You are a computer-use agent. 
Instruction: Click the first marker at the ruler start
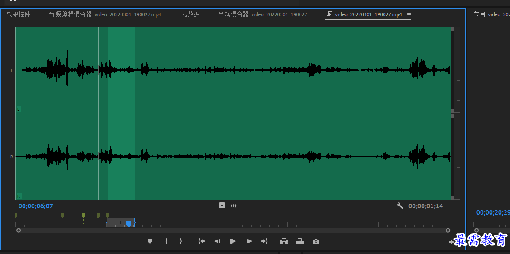pyautogui.click(x=16, y=216)
